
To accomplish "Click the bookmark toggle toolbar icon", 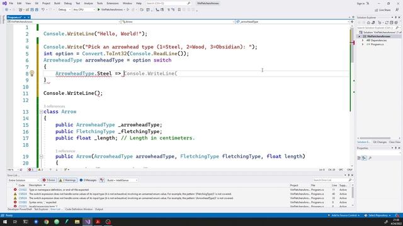I will coord(179,9).
